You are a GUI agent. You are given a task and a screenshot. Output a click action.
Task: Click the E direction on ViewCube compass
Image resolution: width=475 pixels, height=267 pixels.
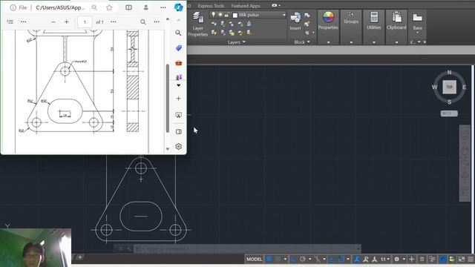[x=464, y=88]
